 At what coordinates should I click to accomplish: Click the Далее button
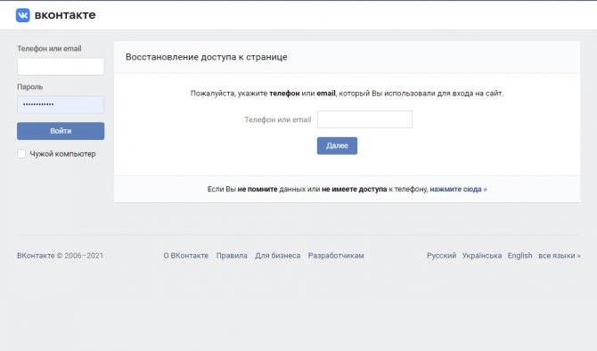[337, 146]
